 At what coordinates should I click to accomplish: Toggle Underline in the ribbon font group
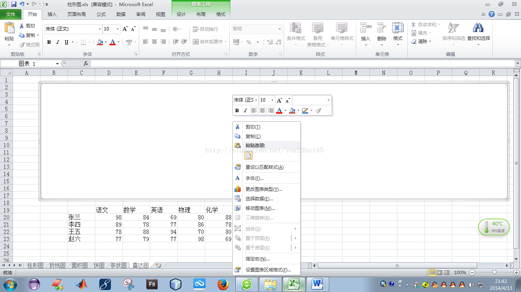pos(66,42)
